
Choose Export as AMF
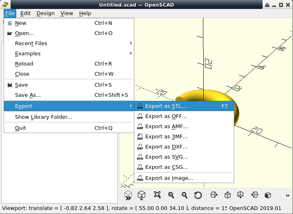184,127
